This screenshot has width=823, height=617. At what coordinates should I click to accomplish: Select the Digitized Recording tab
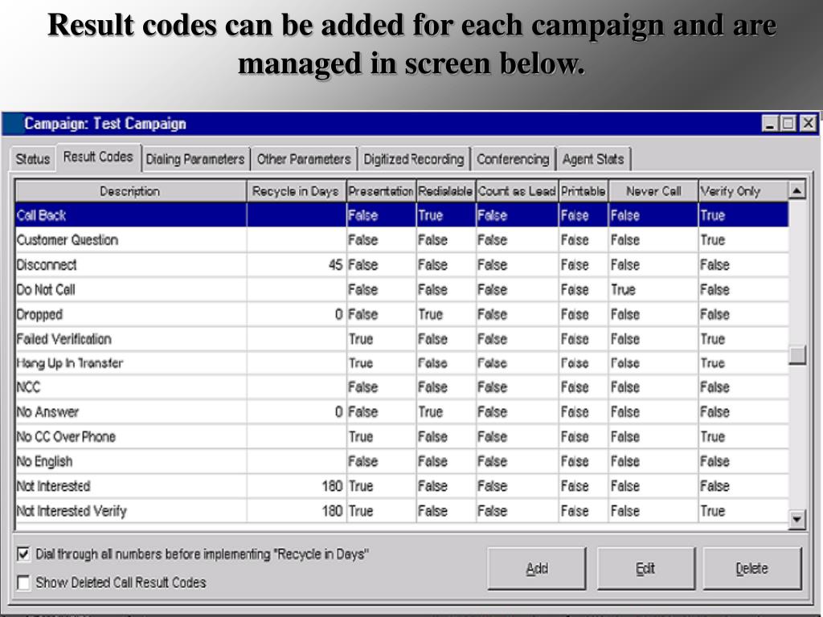(413, 159)
